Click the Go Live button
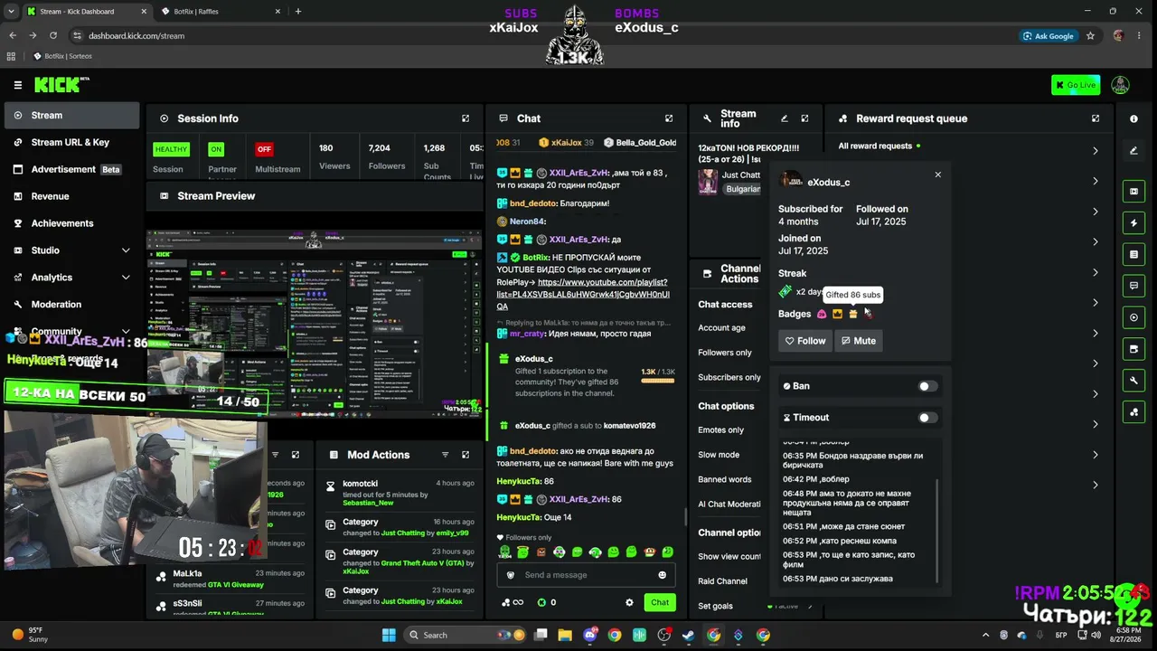Screen dimensions: 1157x651 tap(1076, 85)
